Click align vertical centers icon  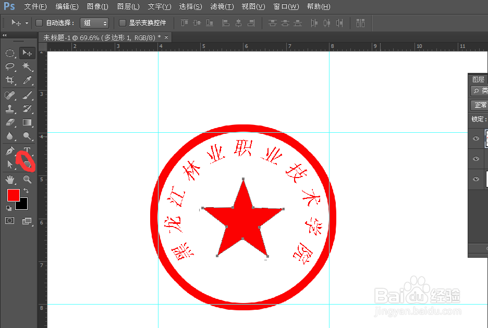tap(197, 23)
